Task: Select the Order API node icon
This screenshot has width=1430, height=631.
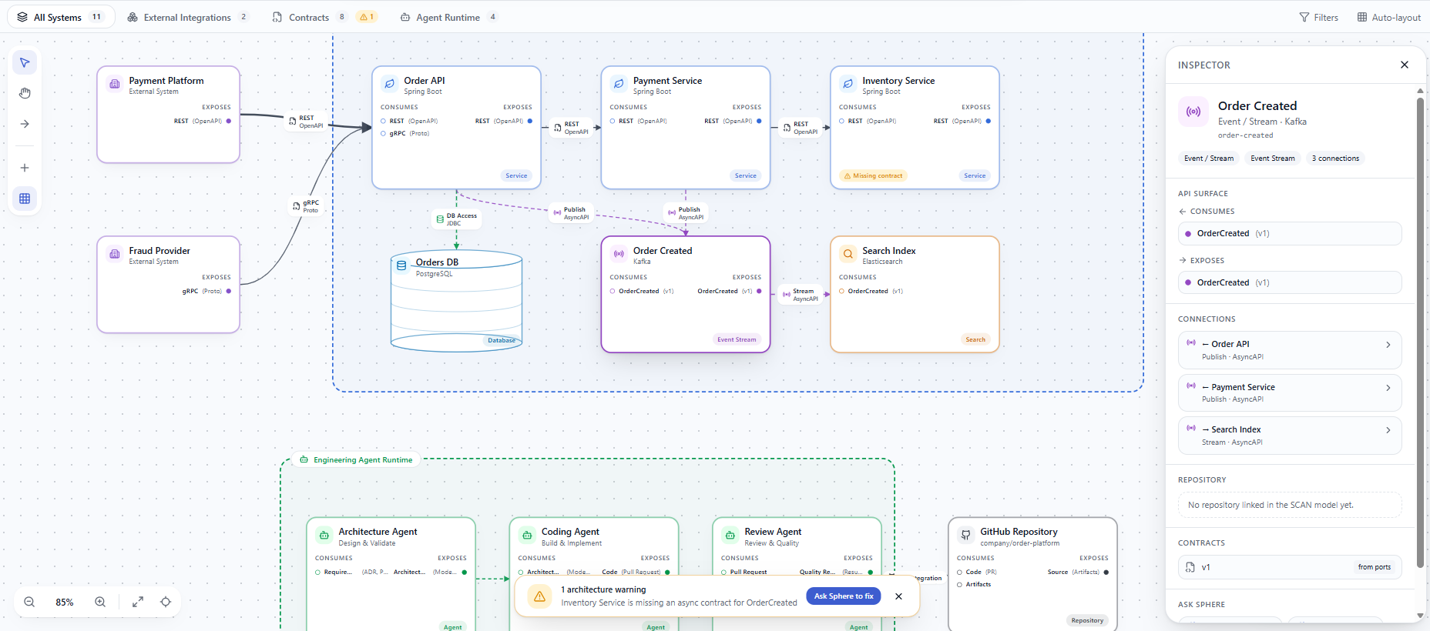Action: click(x=390, y=84)
